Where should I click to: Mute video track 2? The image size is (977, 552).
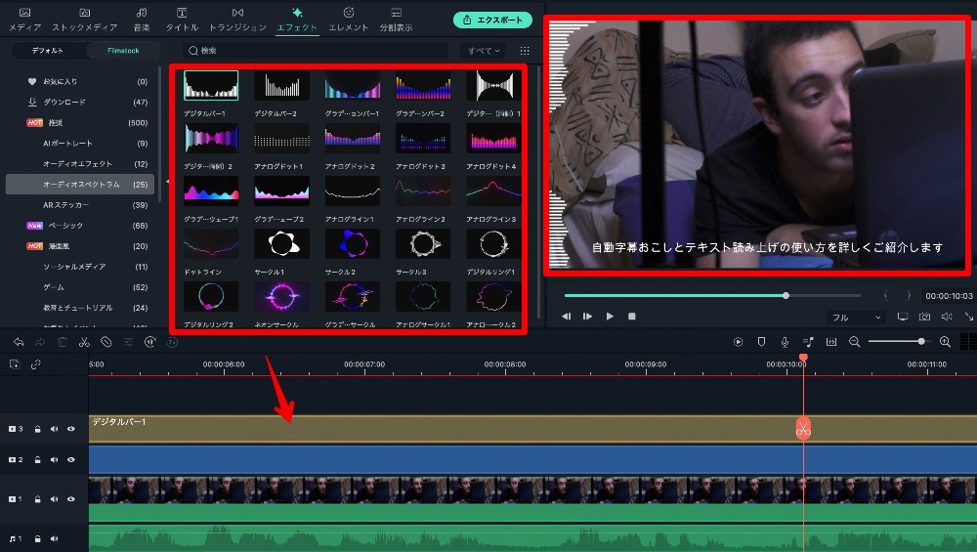click(54, 460)
